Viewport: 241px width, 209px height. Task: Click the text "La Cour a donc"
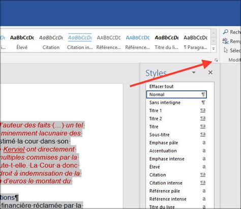point(54,165)
